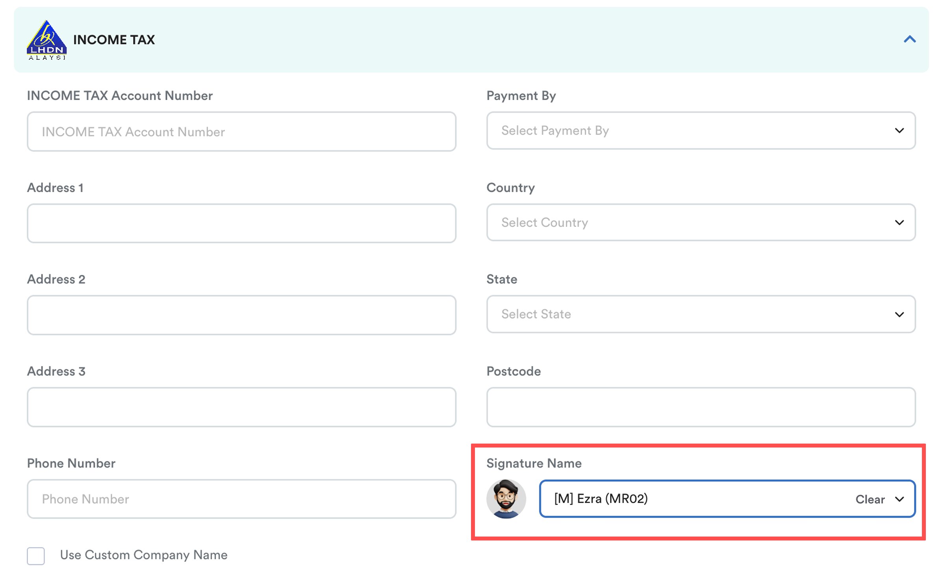Clear the selected signature name
The height and width of the screenshot is (572, 942).
tap(870, 499)
